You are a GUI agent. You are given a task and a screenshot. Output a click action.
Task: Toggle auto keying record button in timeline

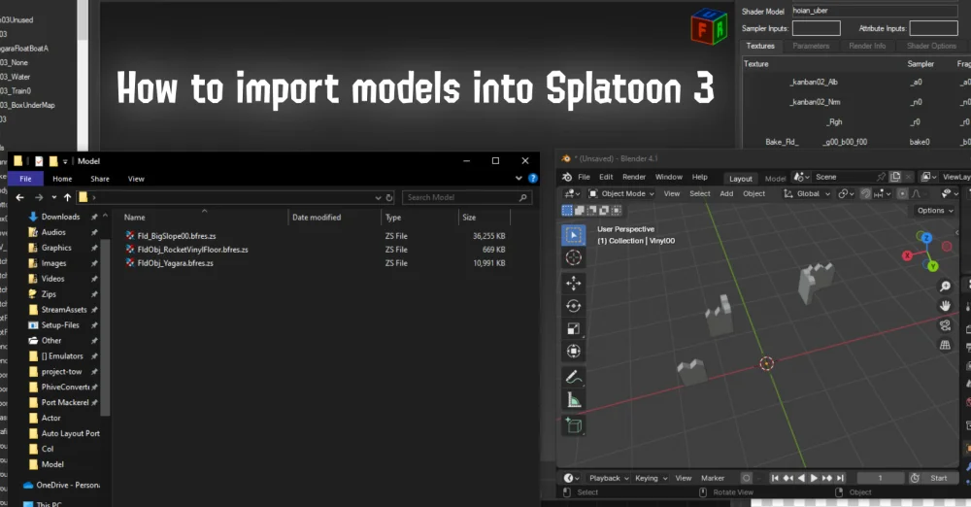click(x=746, y=478)
